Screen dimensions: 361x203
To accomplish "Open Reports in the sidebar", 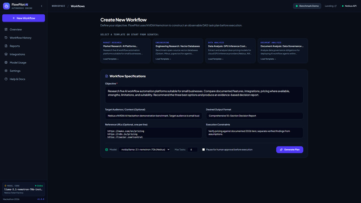I will [x=23, y=46].
